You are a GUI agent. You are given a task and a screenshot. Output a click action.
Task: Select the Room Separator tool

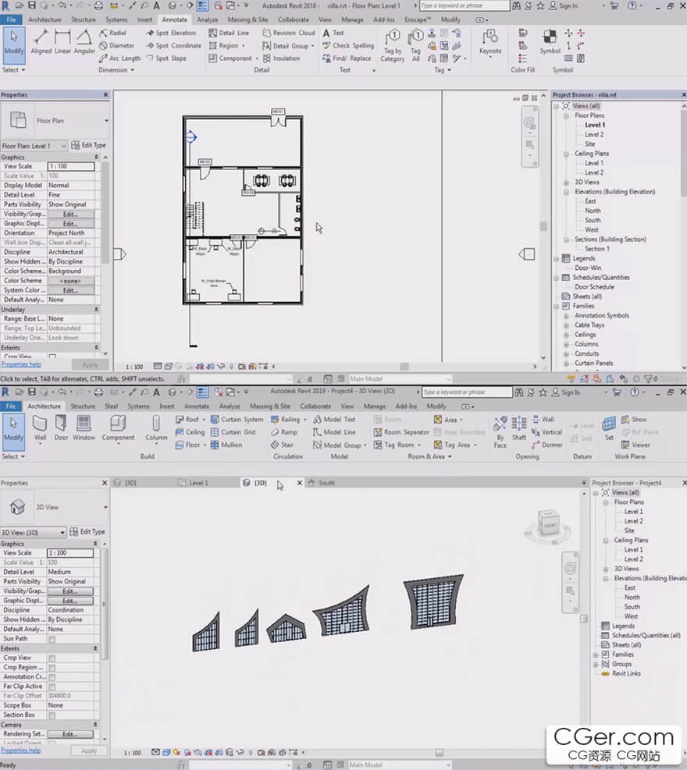[x=401, y=432]
